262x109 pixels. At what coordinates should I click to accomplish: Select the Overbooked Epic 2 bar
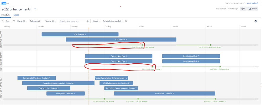click(x=119, y=61)
